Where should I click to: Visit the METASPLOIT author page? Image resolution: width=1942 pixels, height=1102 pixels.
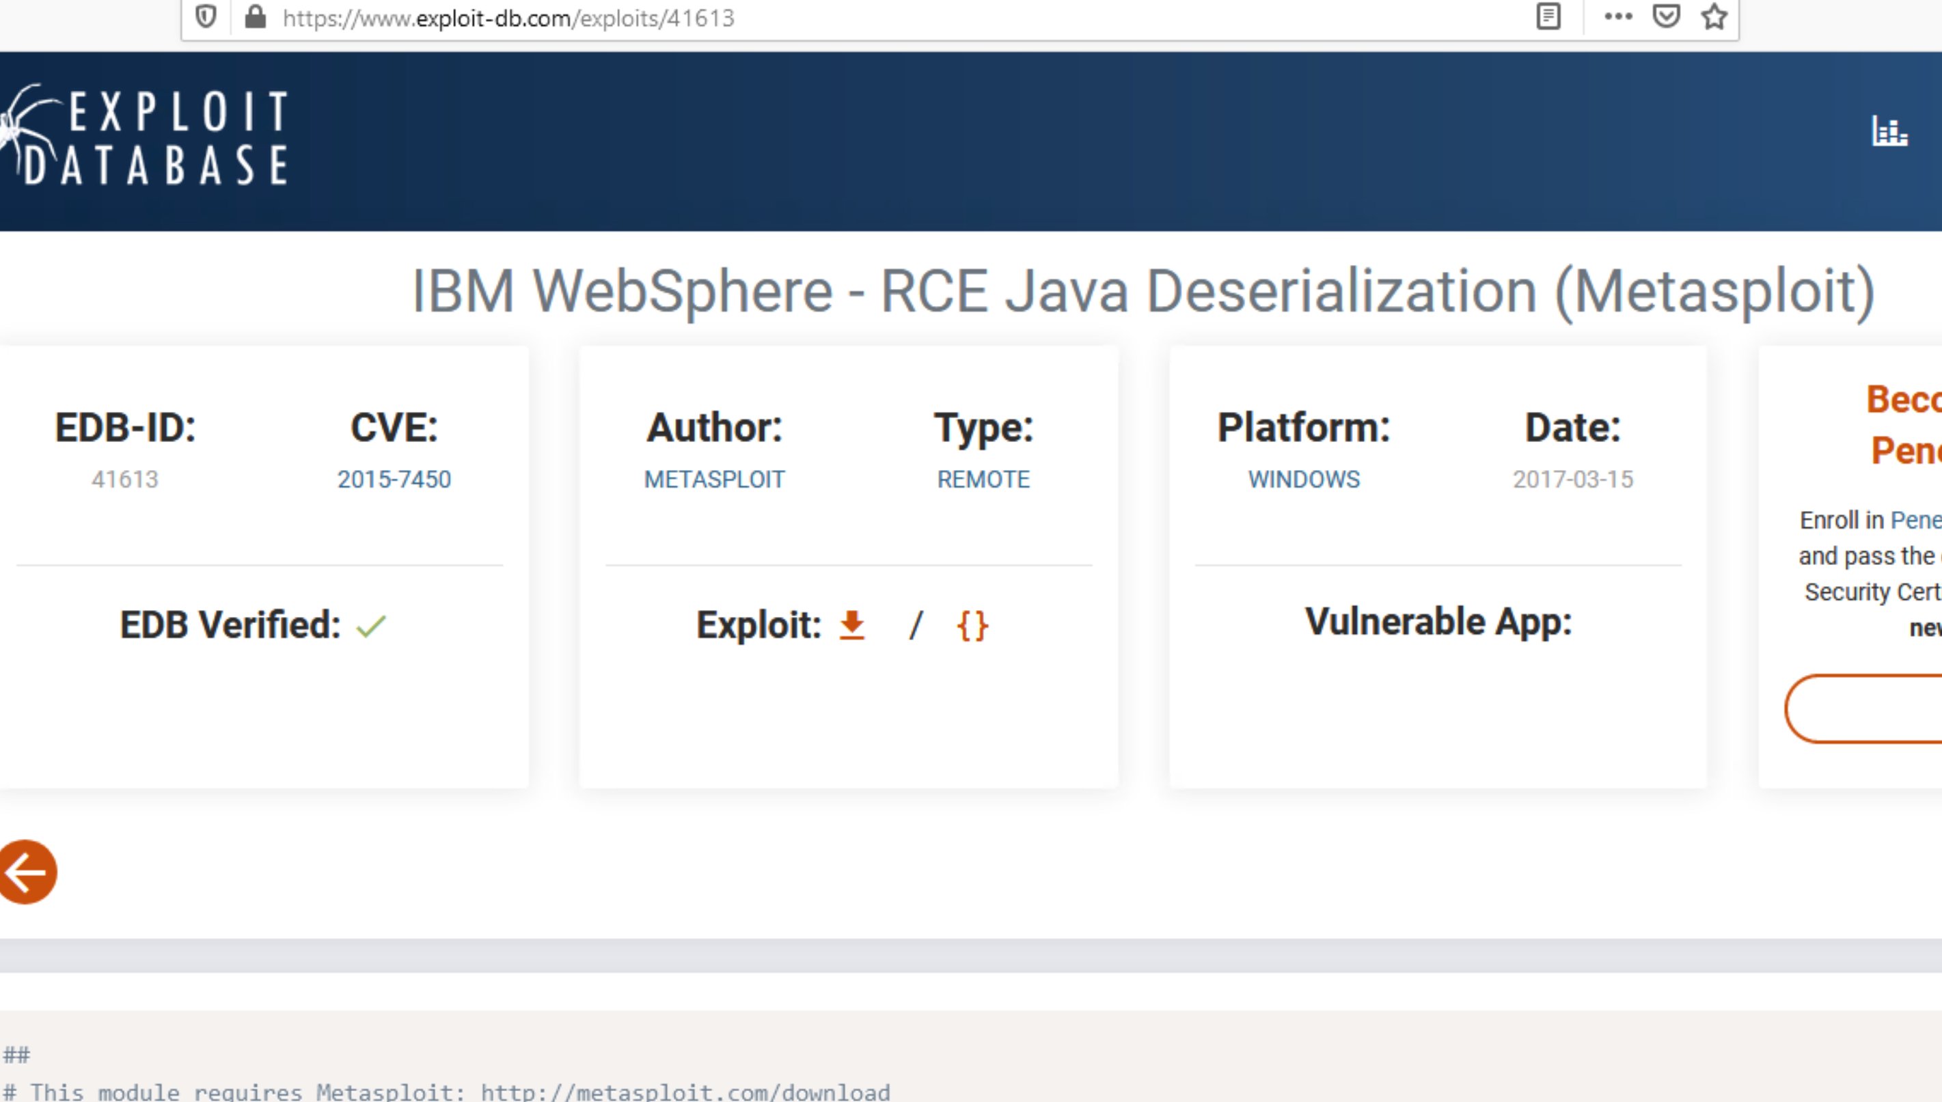[713, 478]
